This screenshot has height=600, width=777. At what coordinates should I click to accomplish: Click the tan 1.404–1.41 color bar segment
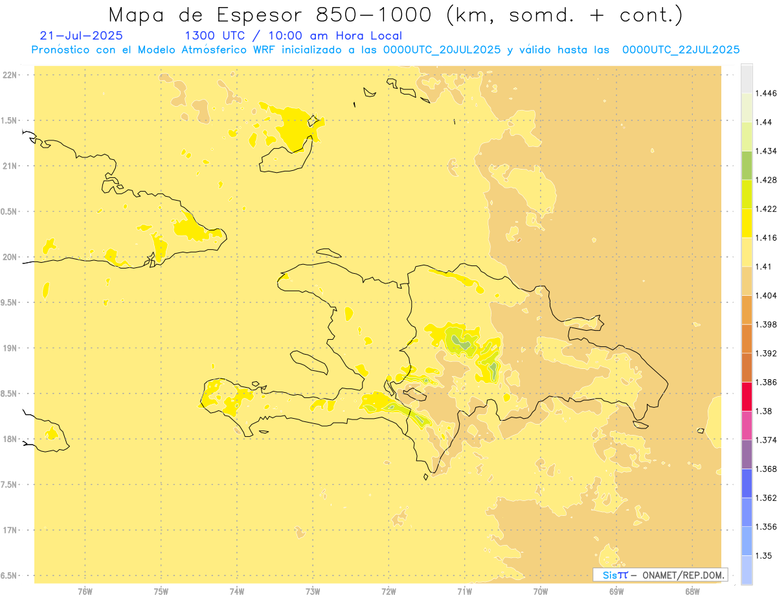point(747,281)
